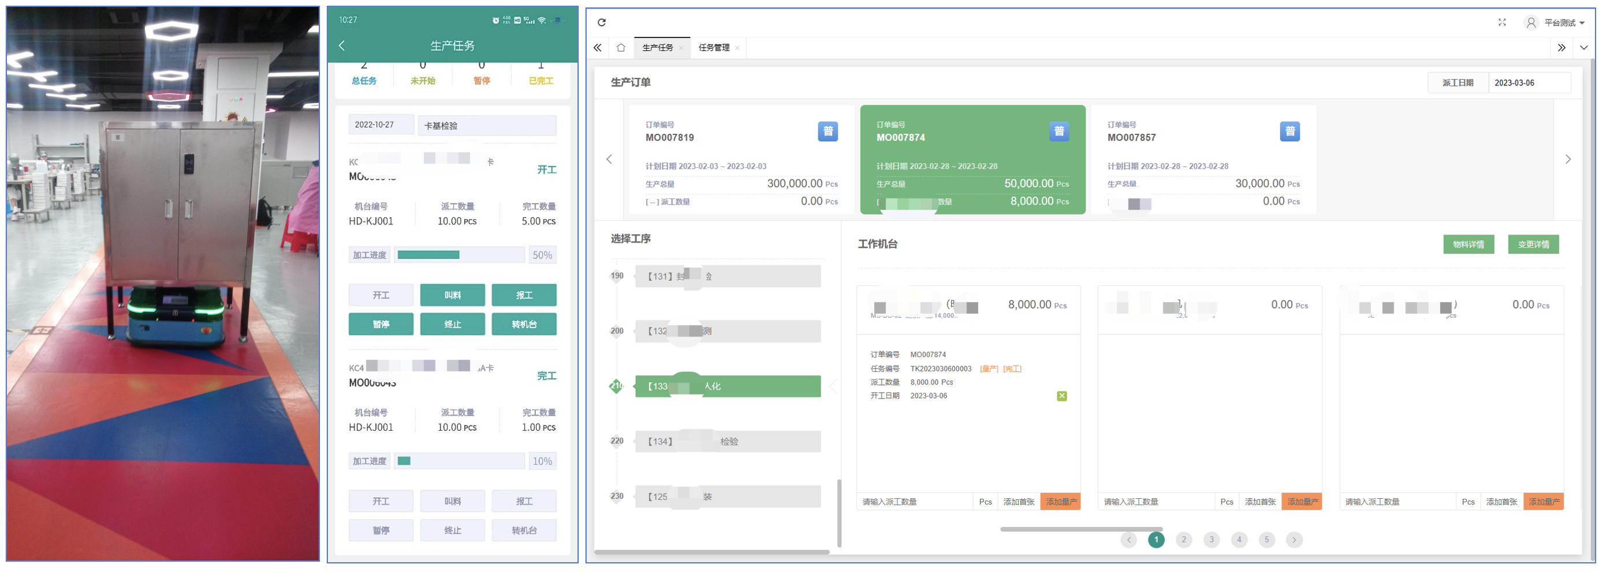Click the 物料详情 button
Screen dimensions: 1603x572
click(x=1468, y=244)
